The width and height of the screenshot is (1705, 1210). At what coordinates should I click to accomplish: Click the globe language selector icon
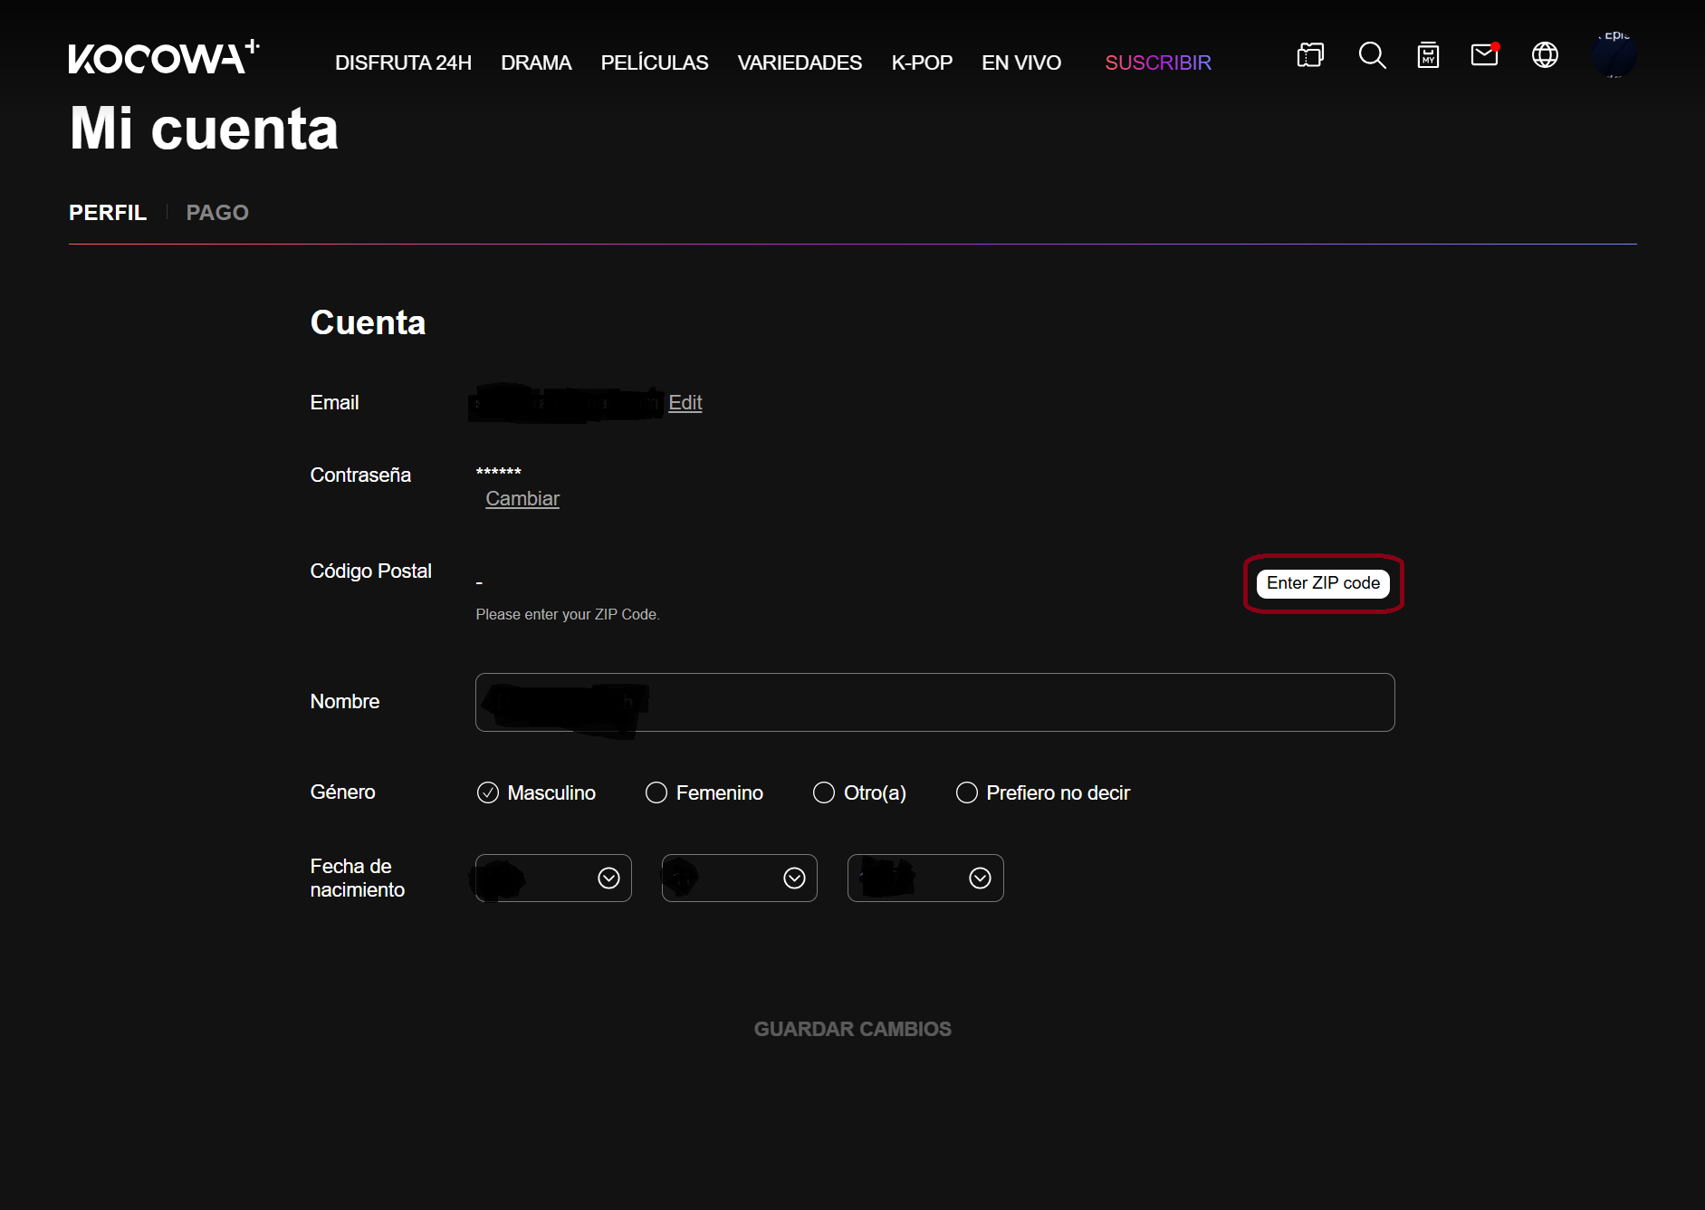pyautogui.click(x=1545, y=56)
